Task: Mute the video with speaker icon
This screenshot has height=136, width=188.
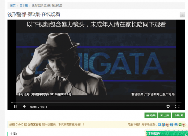Action: (x=24, y=106)
